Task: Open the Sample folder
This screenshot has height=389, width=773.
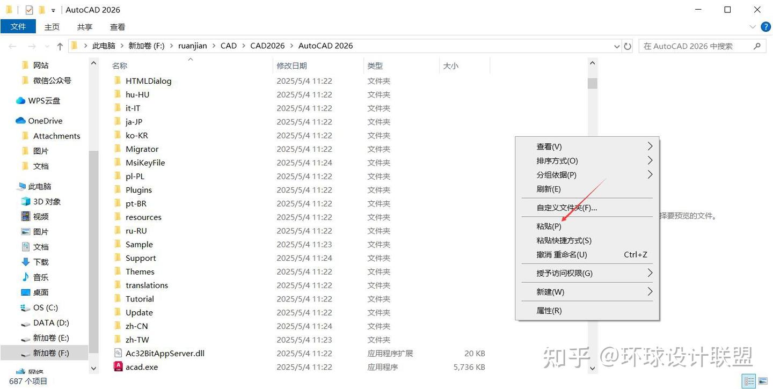Action: (x=139, y=244)
